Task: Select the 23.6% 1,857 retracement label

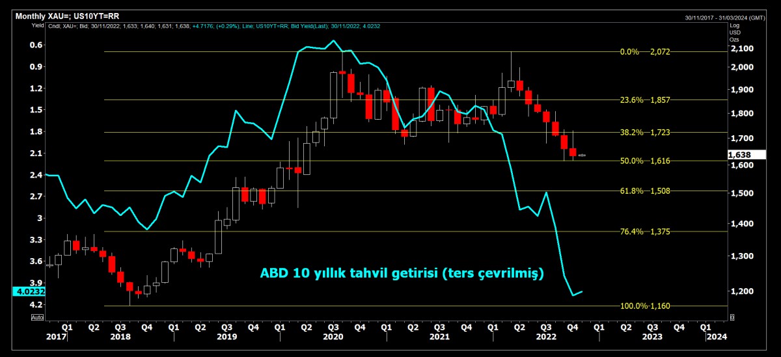Action: coord(651,100)
